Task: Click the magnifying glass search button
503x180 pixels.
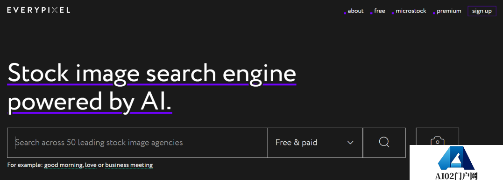Action: coord(384,143)
